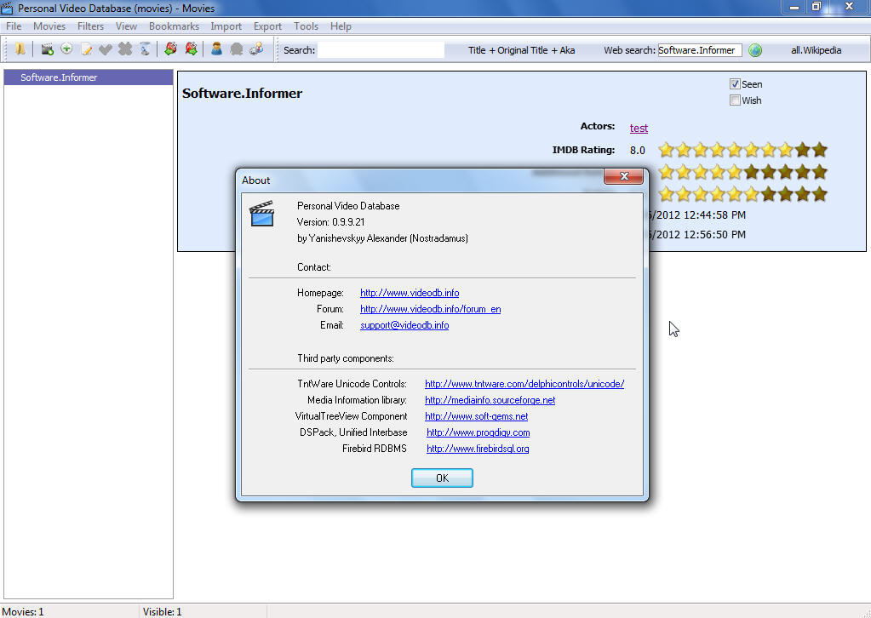Open the people manager via person icon

[x=217, y=49]
